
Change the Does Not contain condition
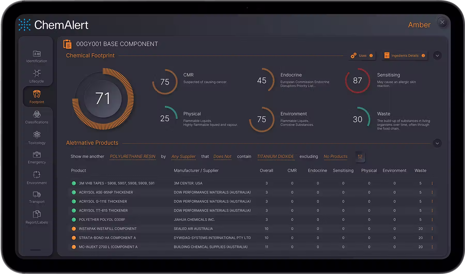pyautogui.click(x=222, y=156)
